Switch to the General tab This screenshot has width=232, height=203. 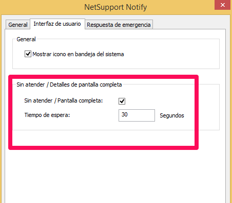pyautogui.click(x=18, y=25)
